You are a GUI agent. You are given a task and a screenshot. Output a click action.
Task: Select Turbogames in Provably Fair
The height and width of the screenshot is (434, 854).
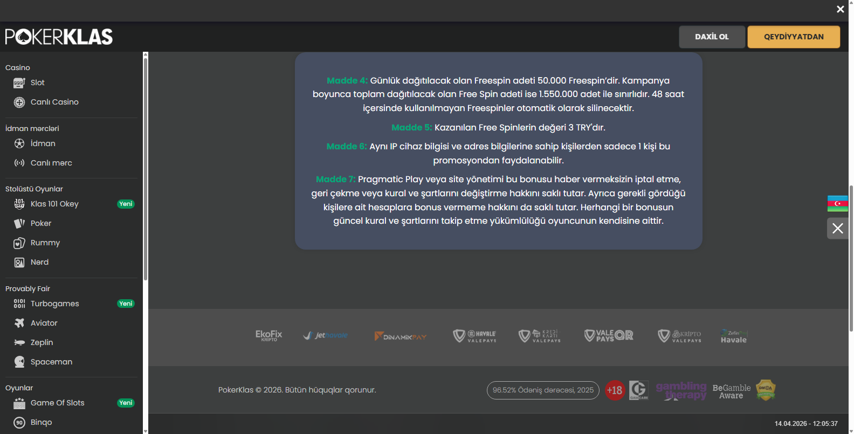[x=54, y=304]
